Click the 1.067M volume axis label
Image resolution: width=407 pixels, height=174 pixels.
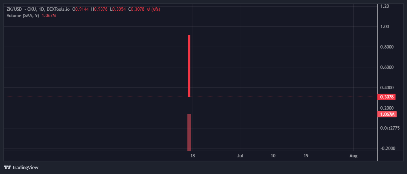click(387, 114)
